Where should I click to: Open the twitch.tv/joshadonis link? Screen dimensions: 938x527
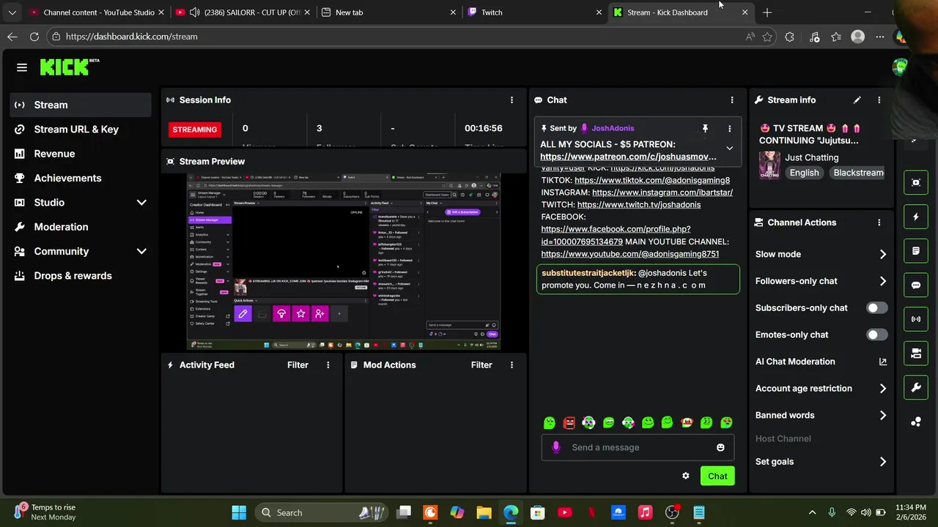pos(639,205)
